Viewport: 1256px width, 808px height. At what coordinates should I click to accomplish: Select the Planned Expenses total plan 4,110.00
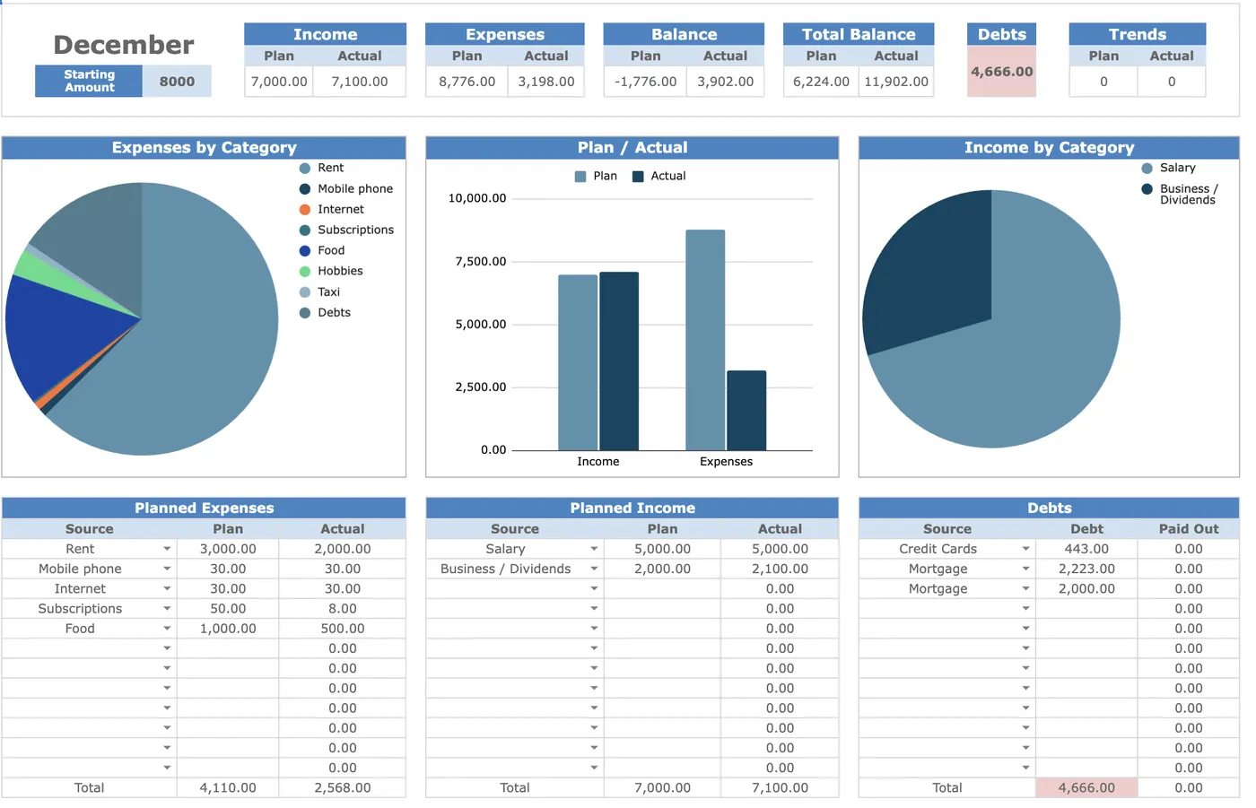pos(228,788)
